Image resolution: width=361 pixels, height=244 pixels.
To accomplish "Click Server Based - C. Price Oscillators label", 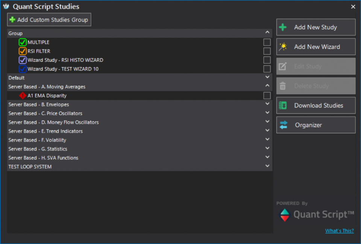I will [x=46, y=113].
